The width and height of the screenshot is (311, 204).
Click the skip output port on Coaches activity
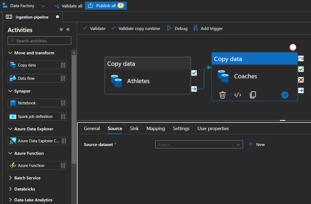[301, 90]
